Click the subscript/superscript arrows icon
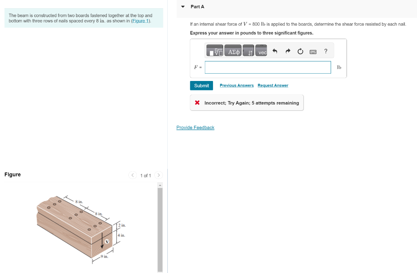417x273 pixels. 250,51
